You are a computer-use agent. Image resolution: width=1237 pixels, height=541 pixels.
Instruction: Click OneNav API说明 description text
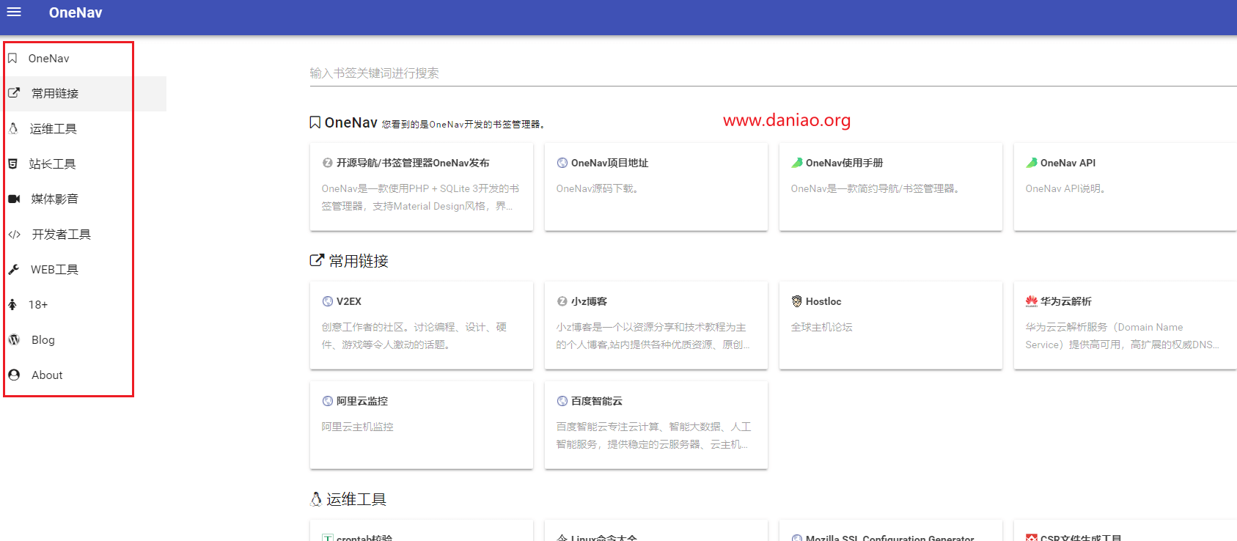[1065, 188]
